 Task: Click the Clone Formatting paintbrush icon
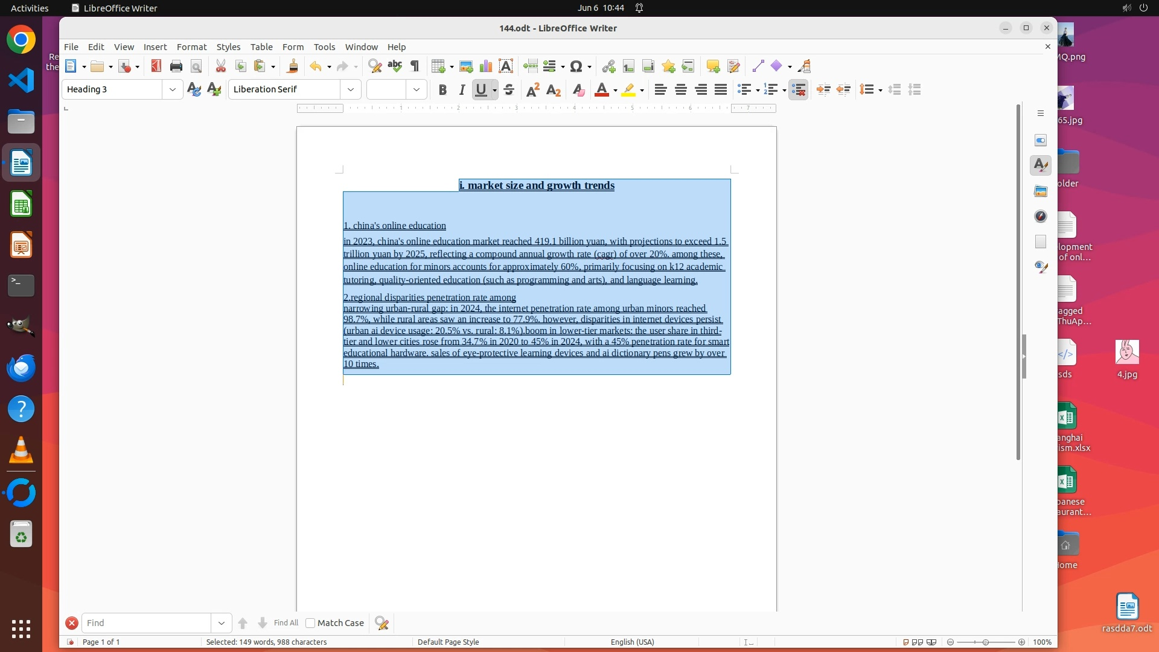(293, 66)
